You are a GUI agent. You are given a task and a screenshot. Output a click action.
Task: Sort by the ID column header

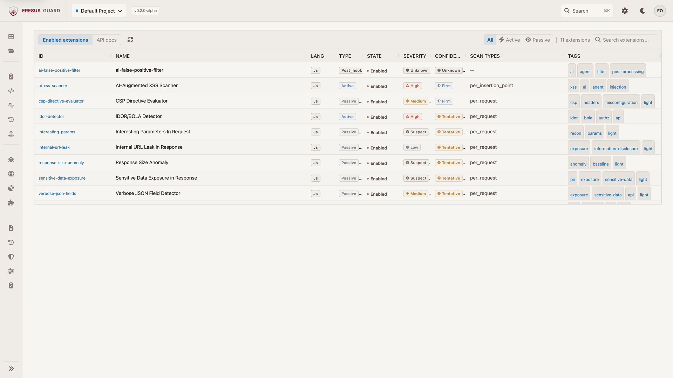(x=41, y=56)
